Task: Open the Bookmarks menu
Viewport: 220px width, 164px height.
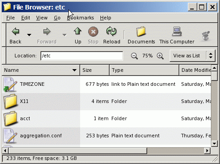Action: point(81,18)
